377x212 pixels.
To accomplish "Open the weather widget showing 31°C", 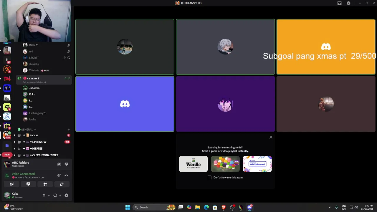I will 13,207.
